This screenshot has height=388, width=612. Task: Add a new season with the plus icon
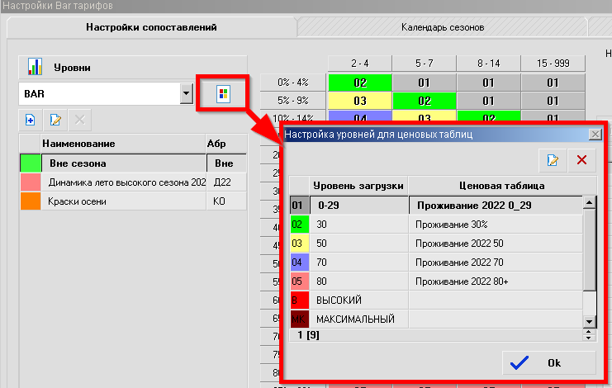coord(30,120)
